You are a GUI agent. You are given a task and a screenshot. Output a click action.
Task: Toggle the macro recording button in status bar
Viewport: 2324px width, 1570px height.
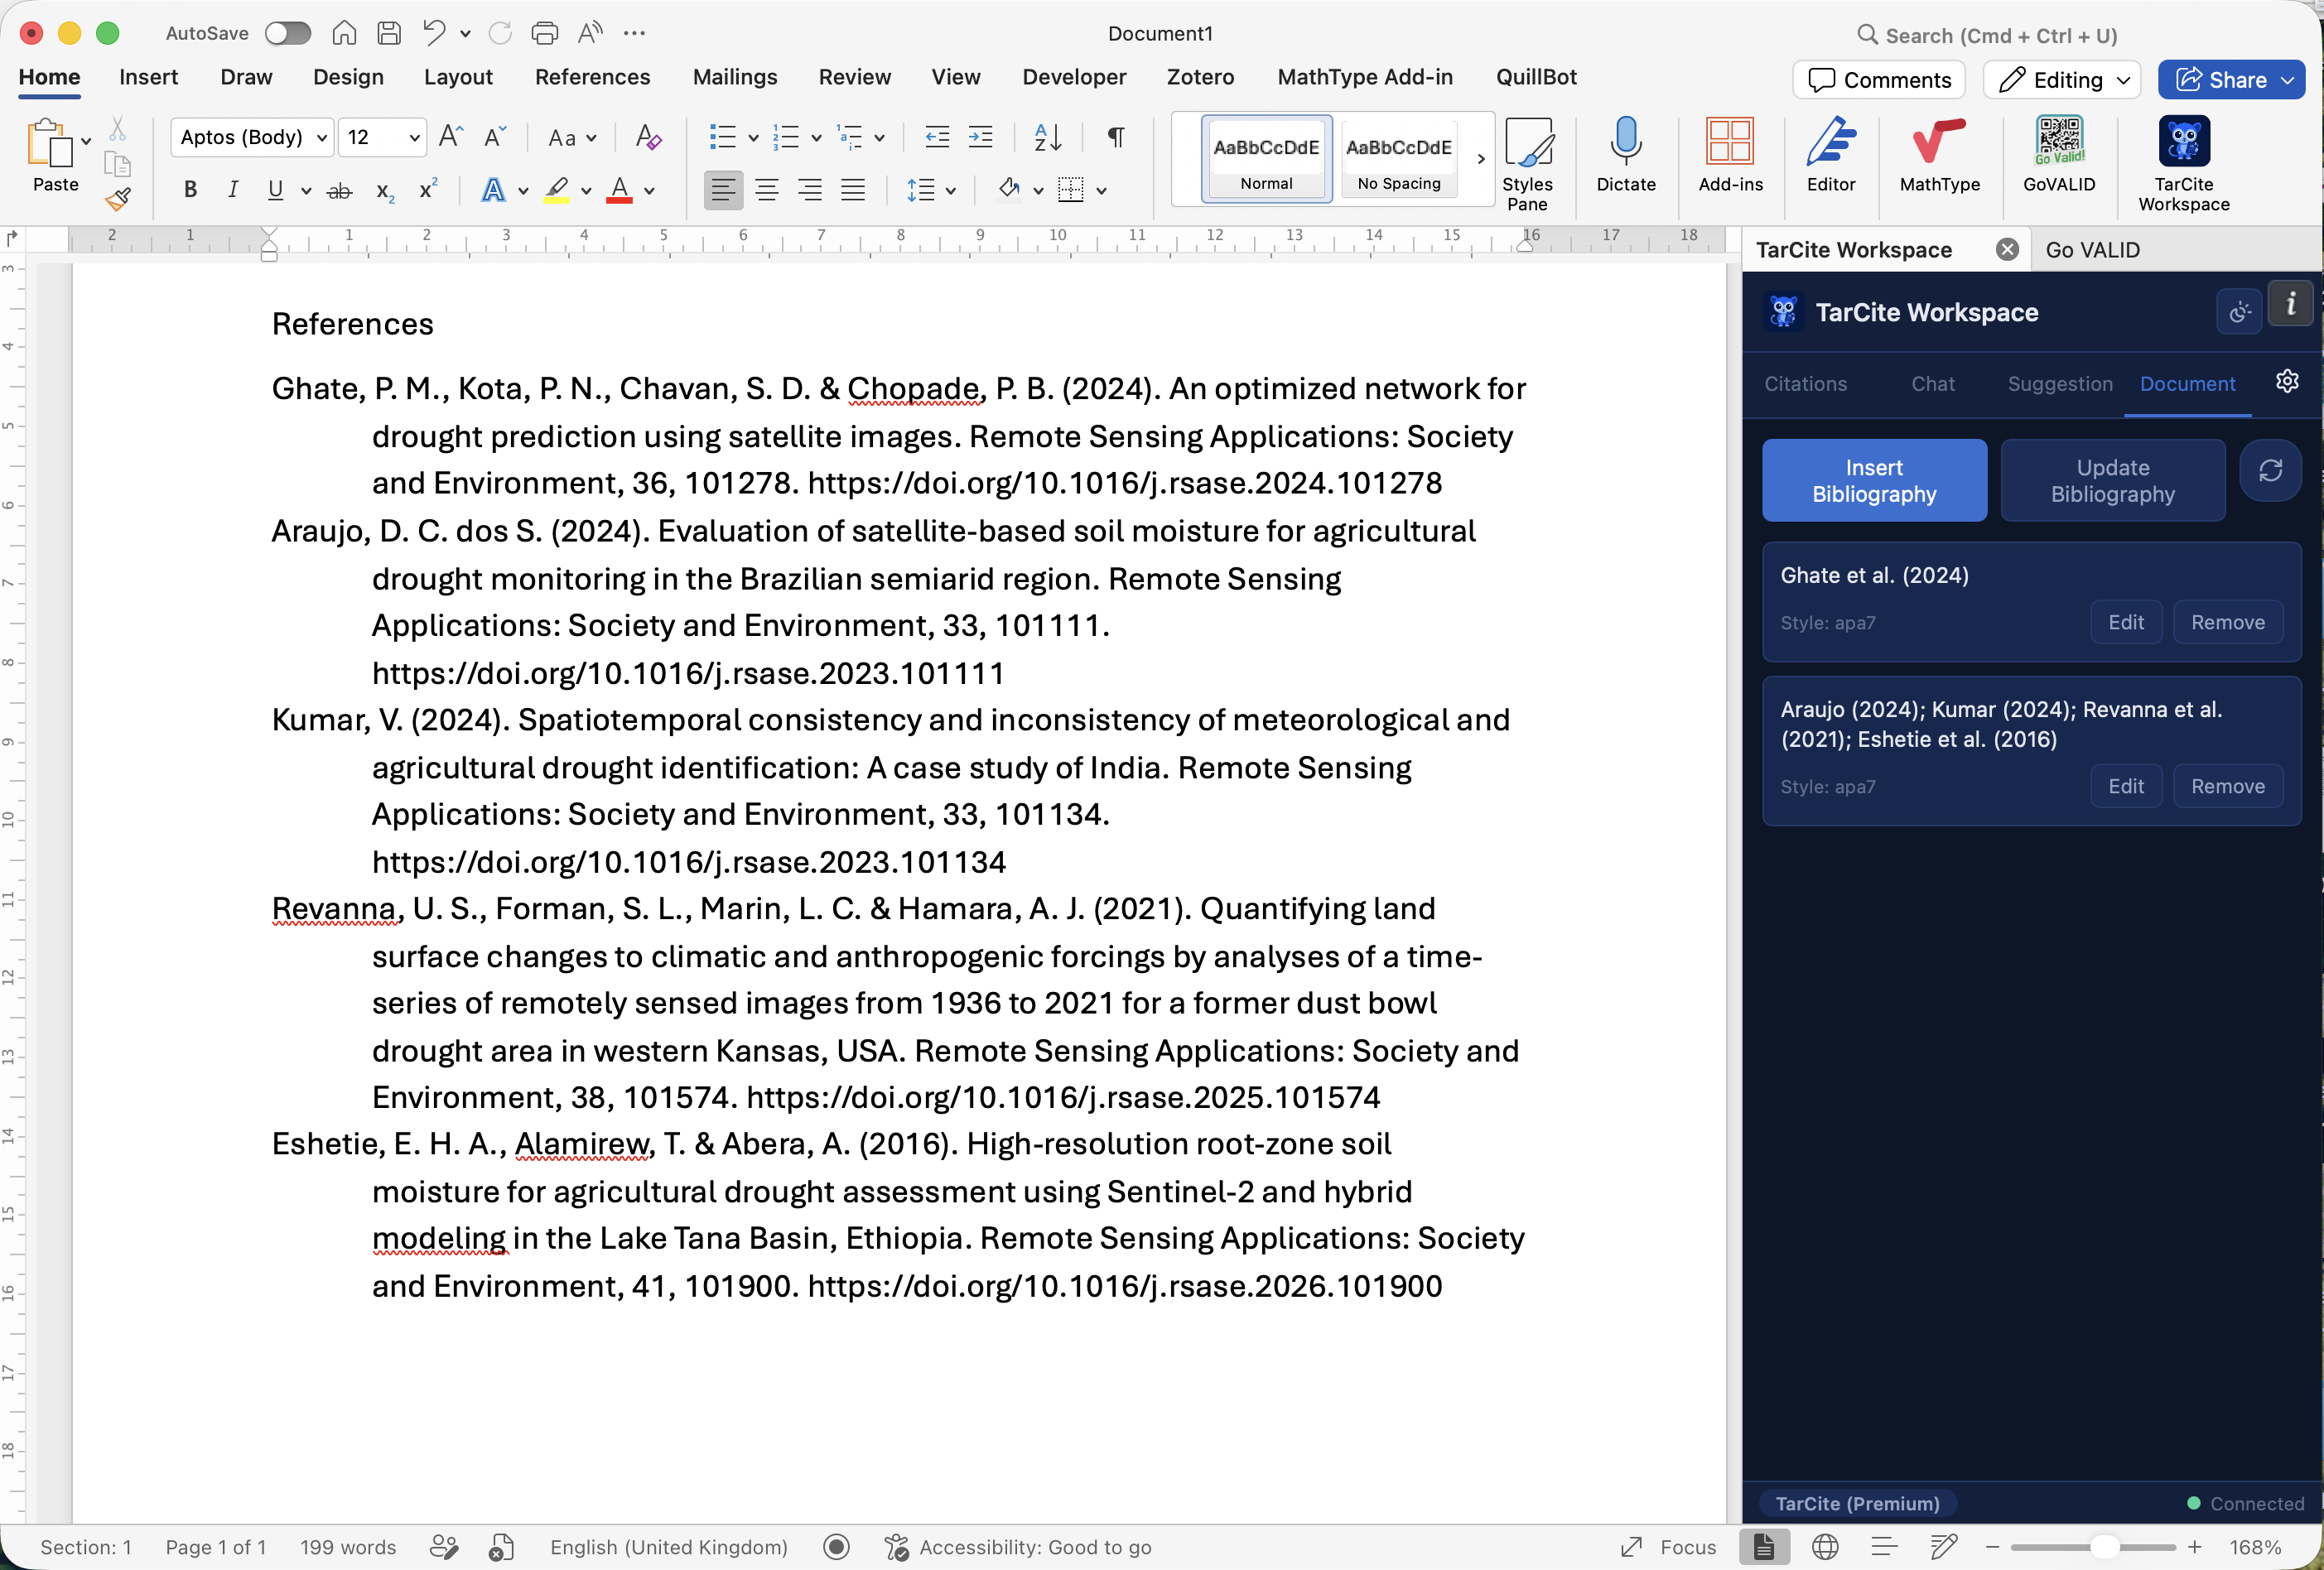[836, 1547]
